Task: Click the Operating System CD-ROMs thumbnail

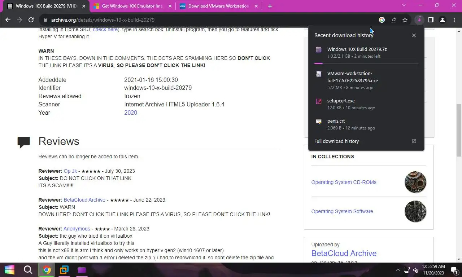Action: coord(415,182)
